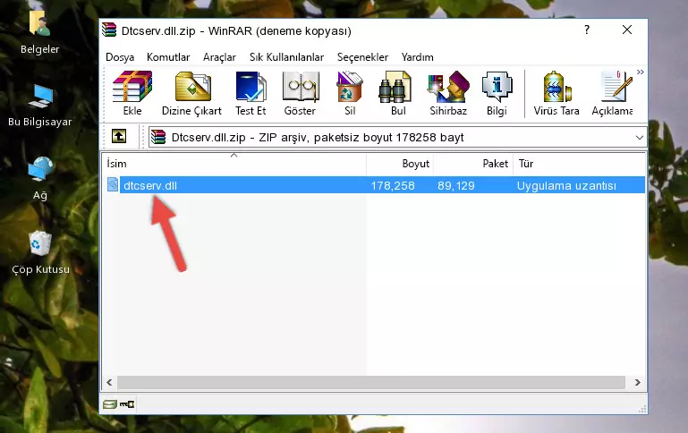Expand the toolbar overflow chevron
Screen dimensions: 688x433
pyautogui.click(x=641, y=72)
